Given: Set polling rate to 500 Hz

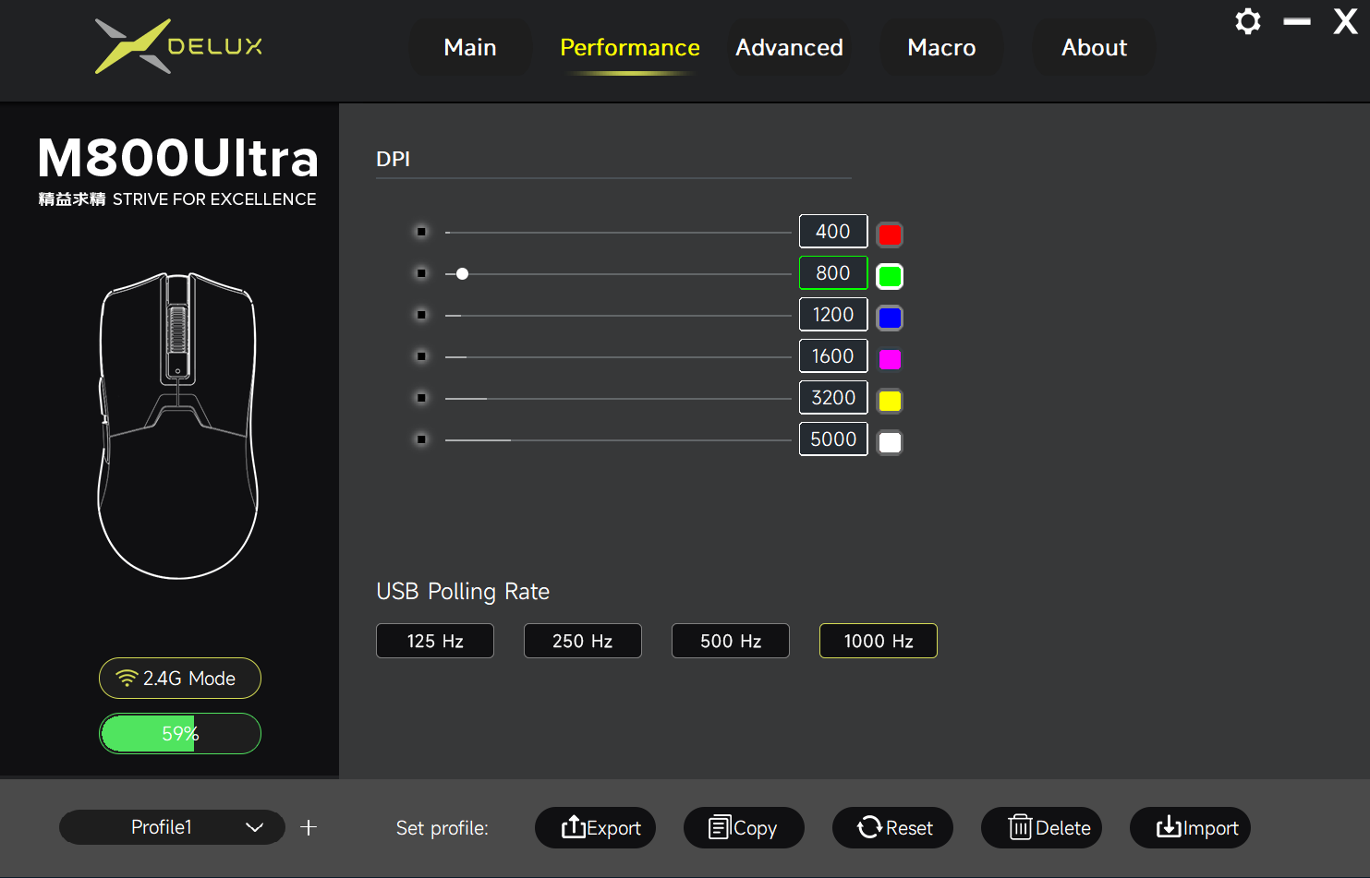Looking at the screenshot, I should 731,641.
